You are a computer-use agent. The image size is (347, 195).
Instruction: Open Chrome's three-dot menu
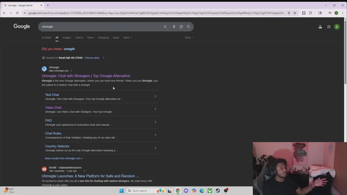click(343, 13)
